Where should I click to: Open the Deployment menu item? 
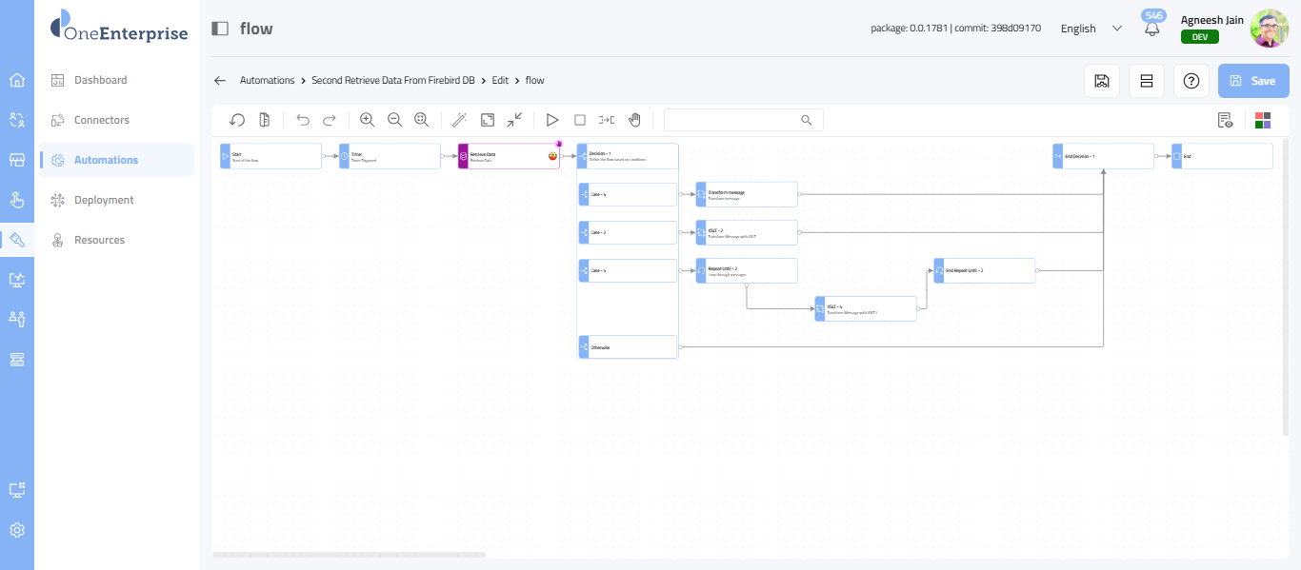(104, 200)
